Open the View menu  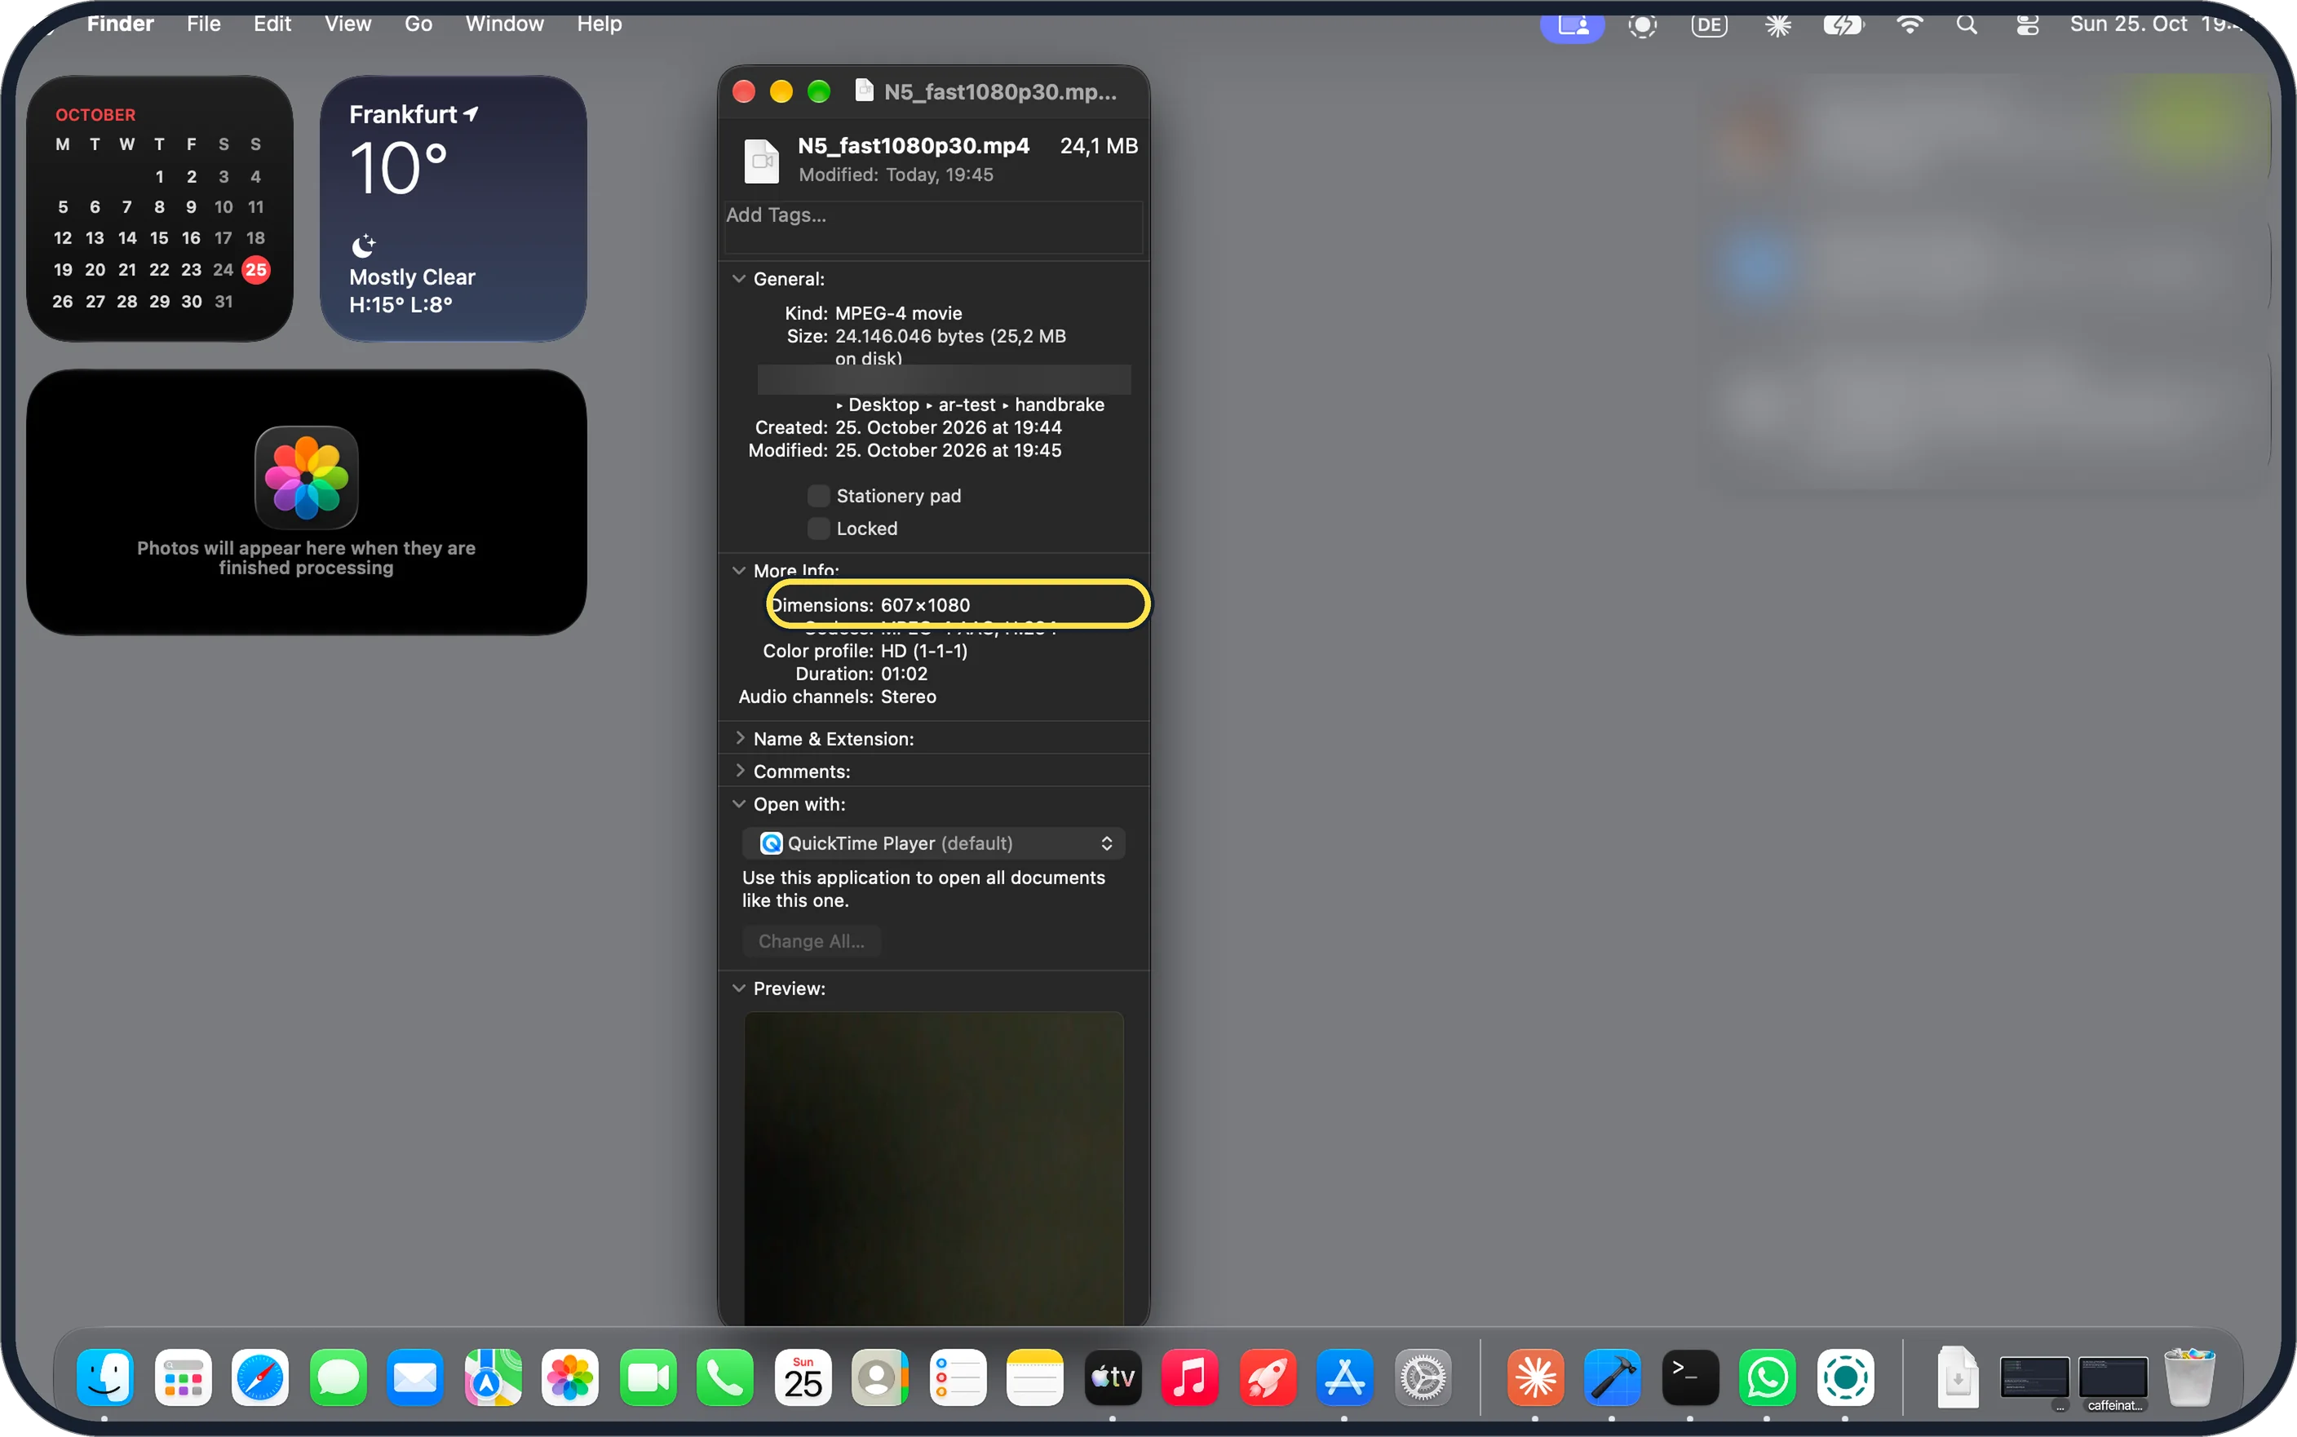(347, 24)
